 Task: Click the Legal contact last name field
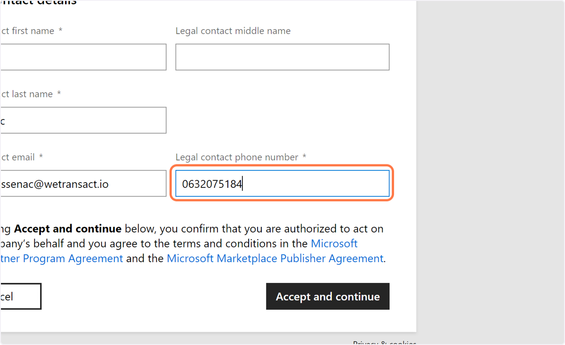pyautogui.click(x=83, y=120)
